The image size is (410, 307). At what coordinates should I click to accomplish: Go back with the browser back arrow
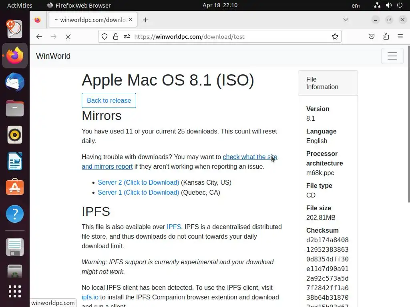[39, 36]
